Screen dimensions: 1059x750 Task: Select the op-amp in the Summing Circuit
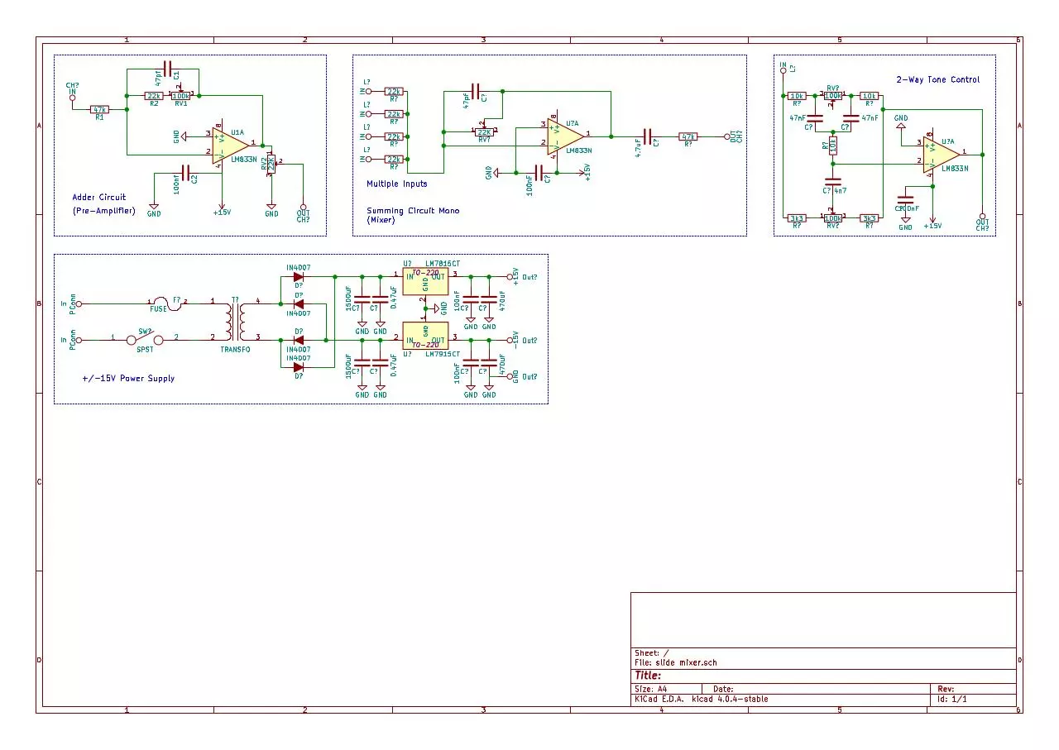tap(566, 135)
